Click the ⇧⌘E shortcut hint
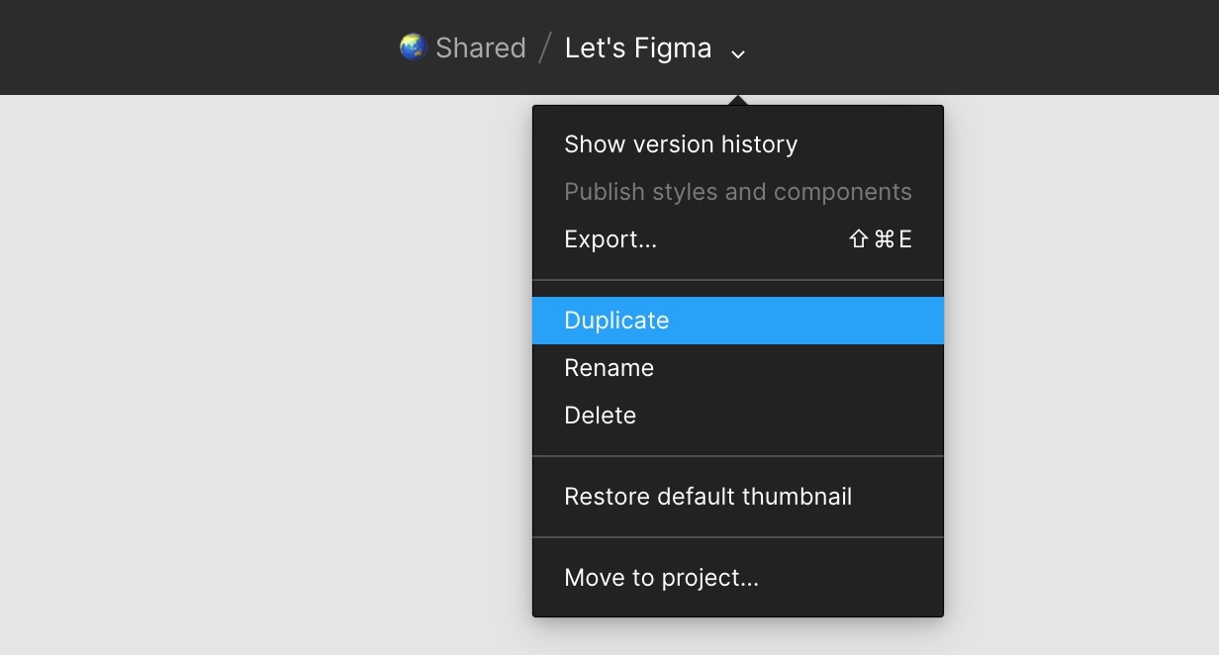This screenshot has width=1219, height=655. coord(881,239)
